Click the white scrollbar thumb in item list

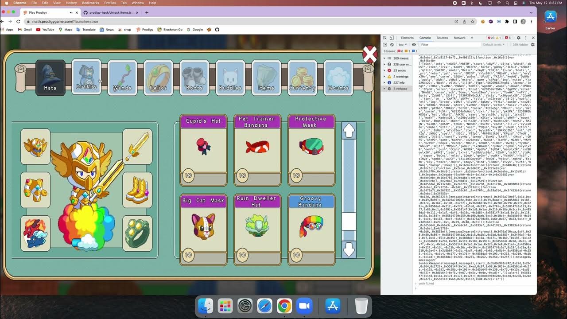349,222
